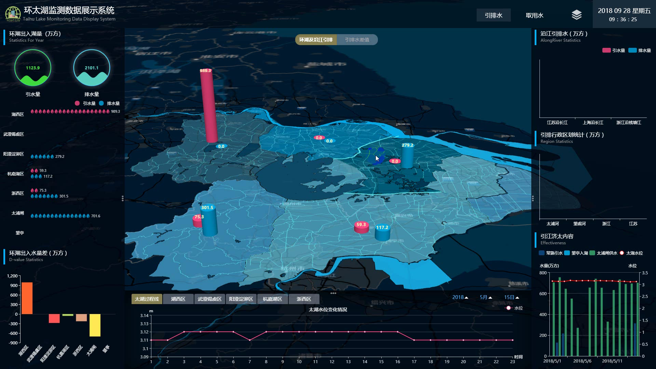Click the left panel collapse handle dots
Screen dimensions: 656x369
coord(123,199)
